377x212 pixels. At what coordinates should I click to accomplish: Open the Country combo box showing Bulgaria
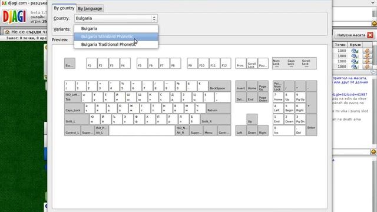point(116,18)
